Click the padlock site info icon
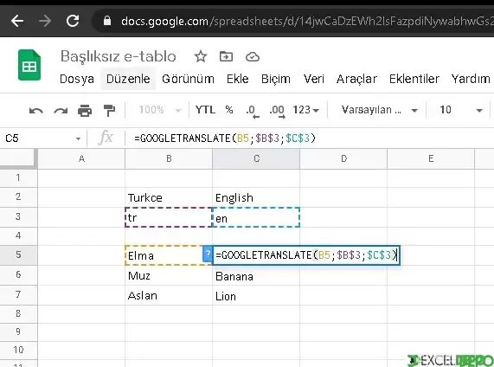This screenshot has width=494, height=367. pyautogui.click(x=107, y=21)
